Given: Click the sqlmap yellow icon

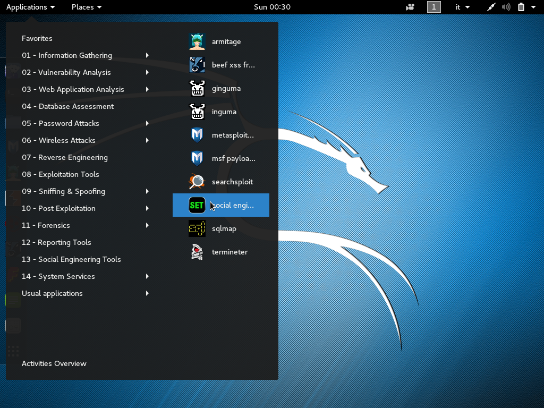Looking at the screenshot, I should coord(197,228).
